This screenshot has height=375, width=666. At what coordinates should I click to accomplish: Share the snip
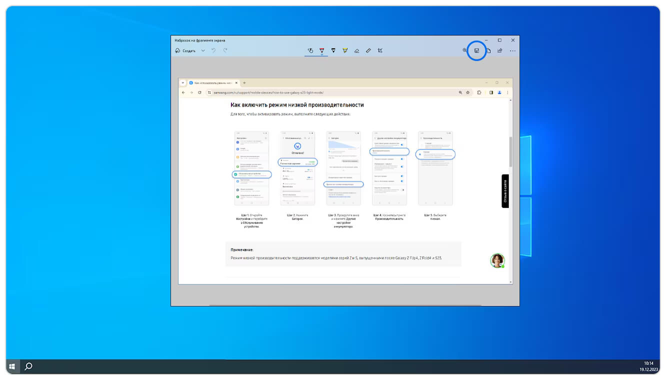pyautogui.click(x=499, y=50)
